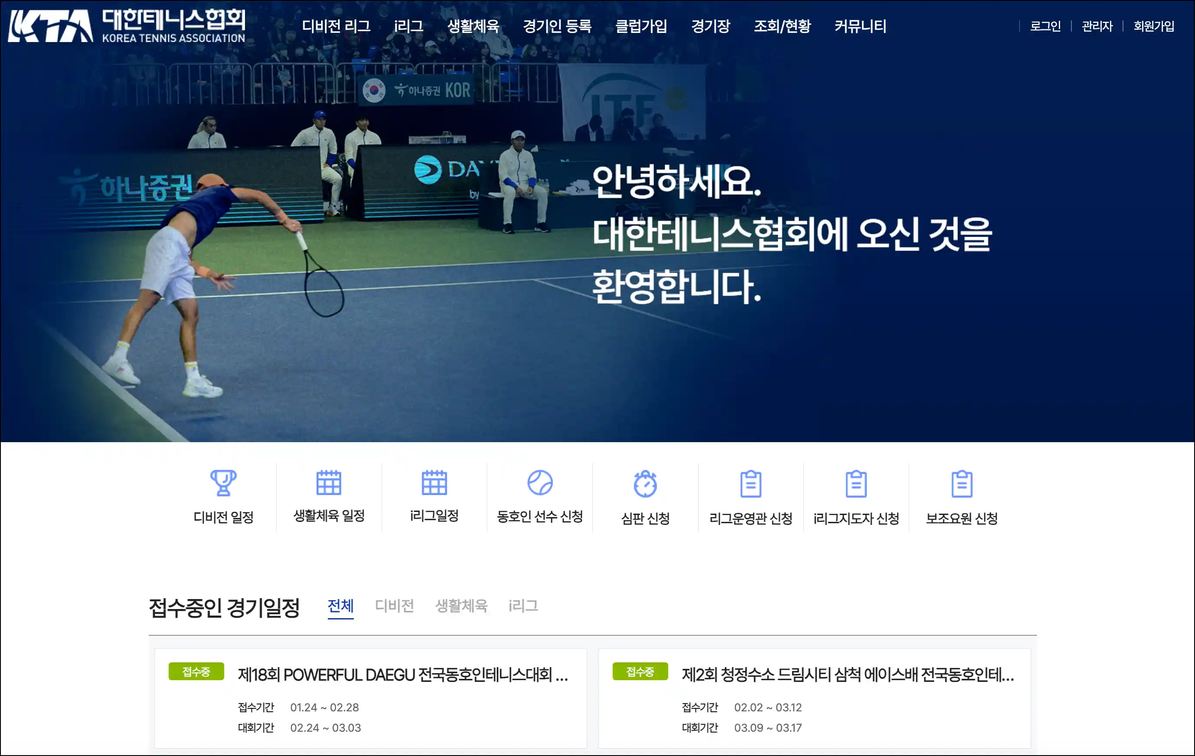1195x756 pixels.
Task: Go to the 커뮤니티 menu
Action: pos(860,26)
